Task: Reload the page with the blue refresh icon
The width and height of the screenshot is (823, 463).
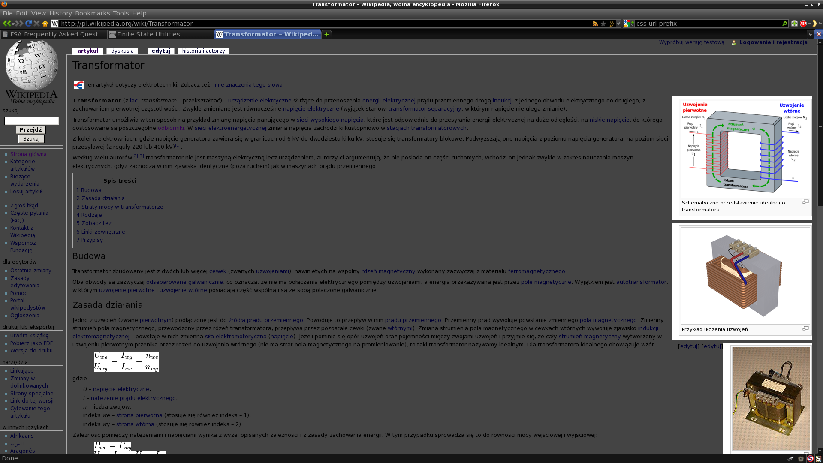Action: 28,24
